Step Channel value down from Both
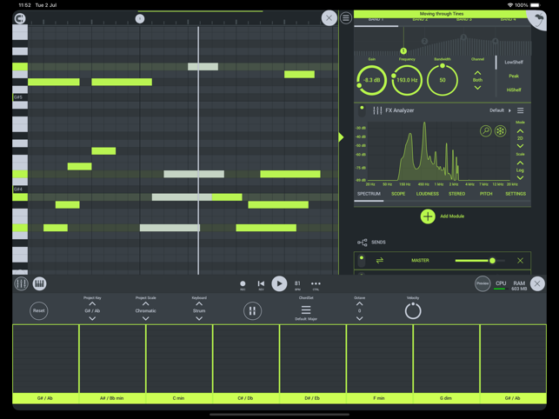The width and height of the screenshot is (559, 419). (478, 88)
